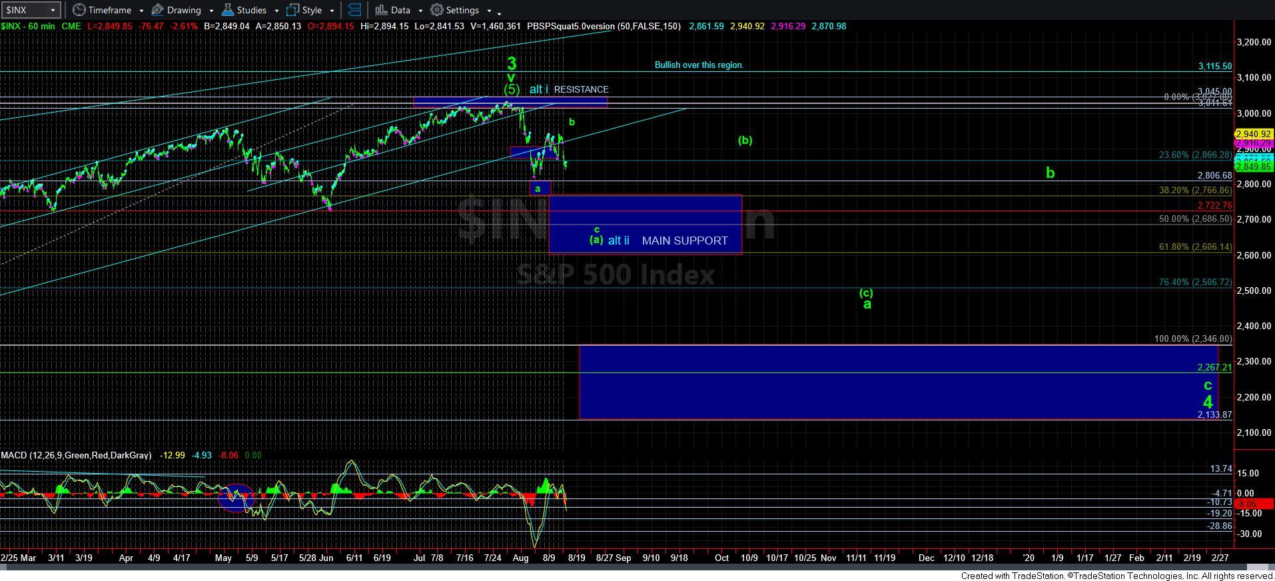Click the Studies flask icon
The width and height of the screenshot is (1275, 581).
228,10
